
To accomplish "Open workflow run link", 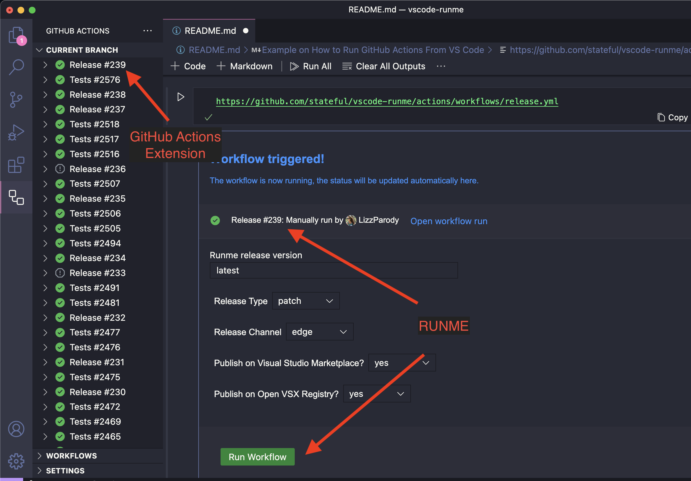I will [449, 221].
